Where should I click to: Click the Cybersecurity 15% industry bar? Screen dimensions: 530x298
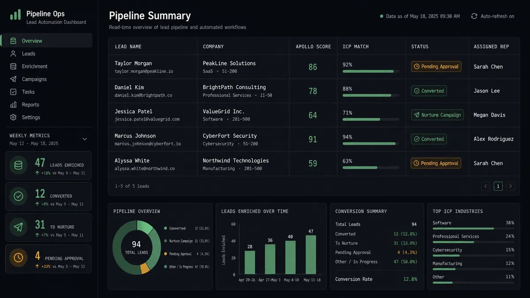point(473,256)
